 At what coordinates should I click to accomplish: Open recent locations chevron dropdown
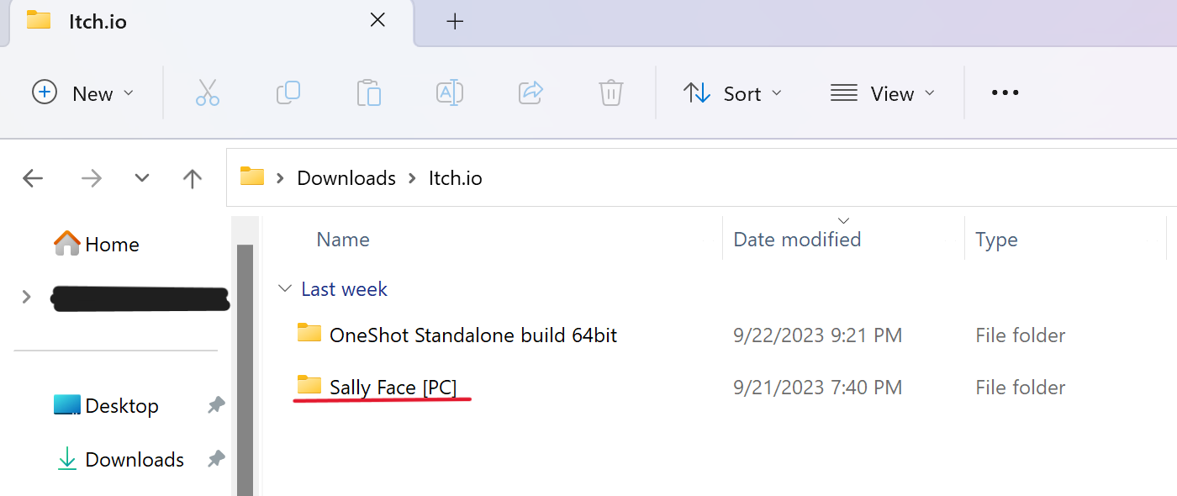(142, 178)
